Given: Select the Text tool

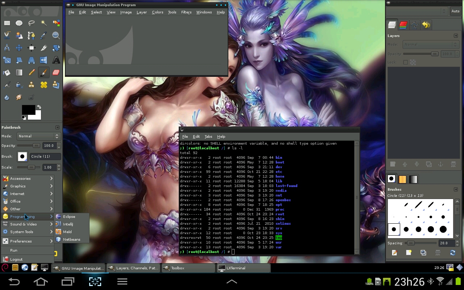Looking at the screenshot, I should click(x=56, y=60).
